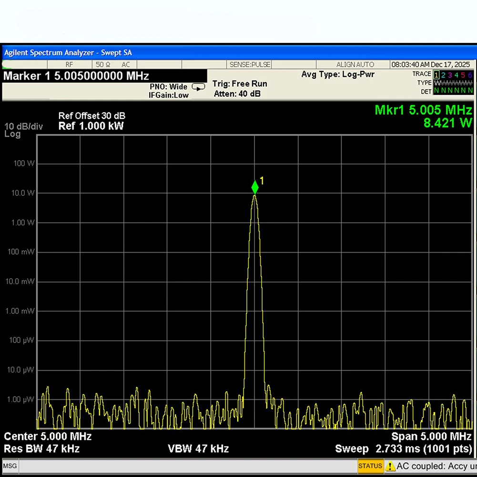Click the Marker 1 5.005000000 MHz entry field

pyautogui.click(x=105, y=76)
